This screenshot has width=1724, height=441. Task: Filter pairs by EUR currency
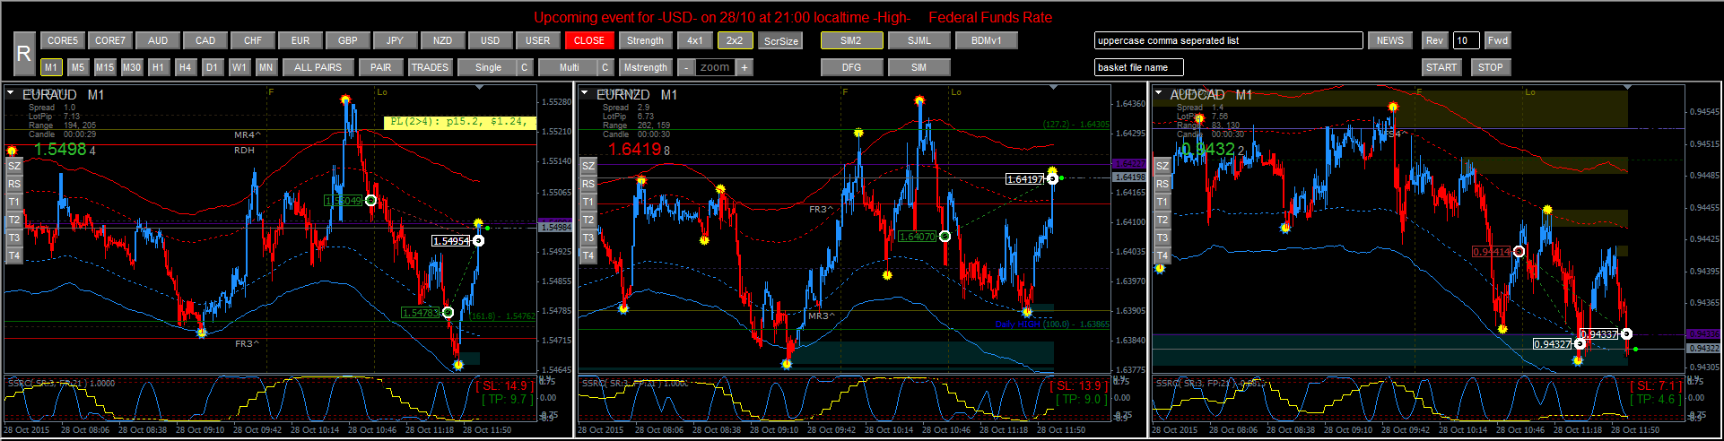300,40
